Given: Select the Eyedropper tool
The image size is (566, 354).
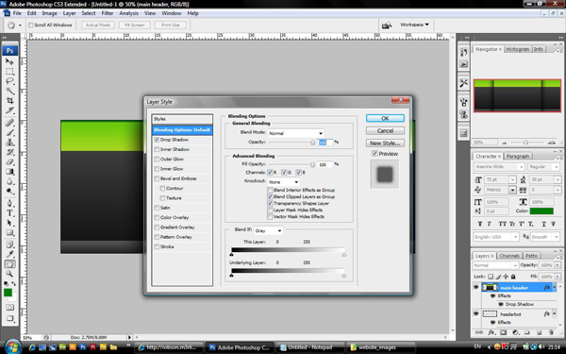Looking at the screenshot, I should (x=9, y=255).
